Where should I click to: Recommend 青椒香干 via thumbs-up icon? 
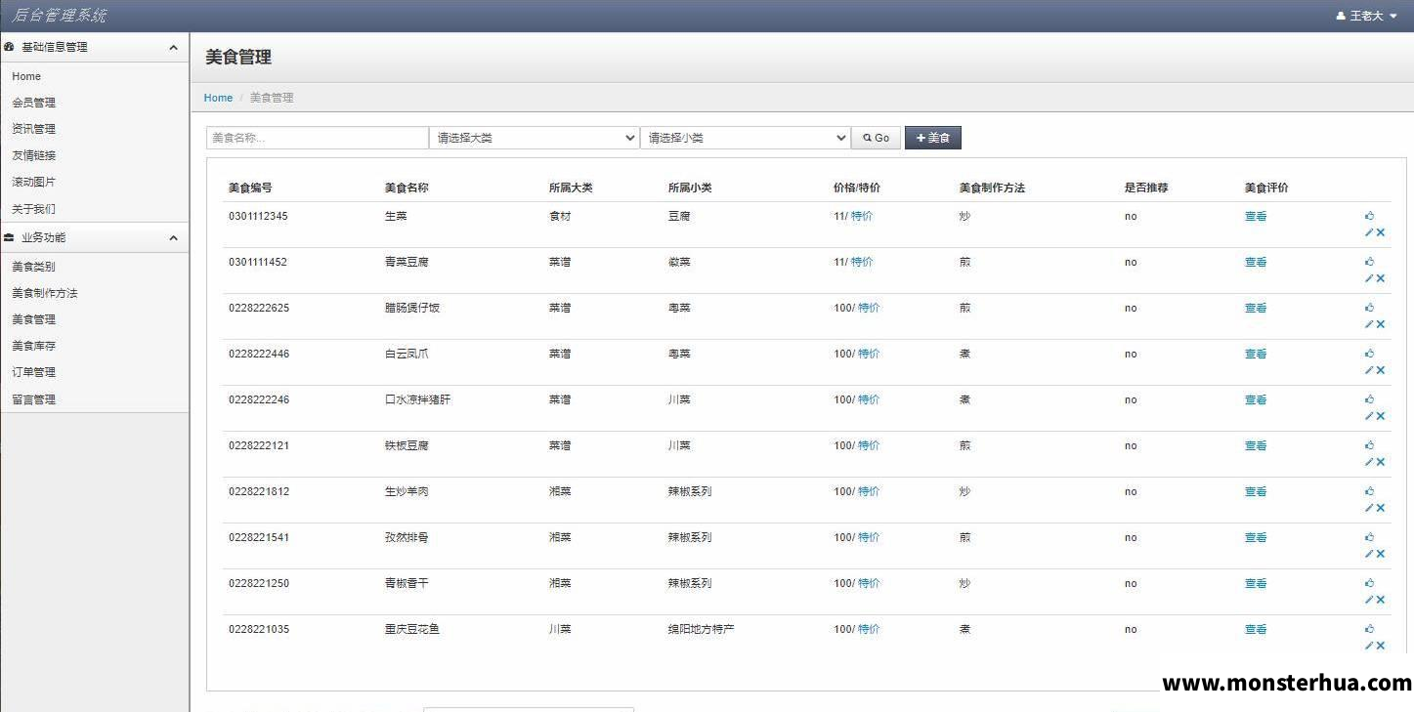(1370, 583)
